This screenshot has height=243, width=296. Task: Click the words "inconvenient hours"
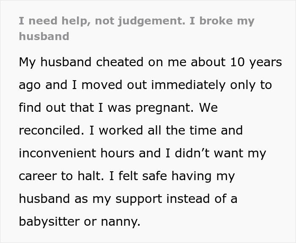pyautogui.click(x=77, y=153)
